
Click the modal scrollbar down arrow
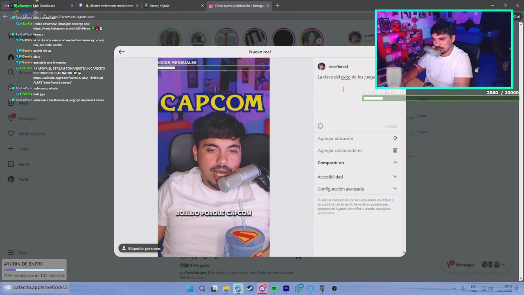(x=404, y=253)
